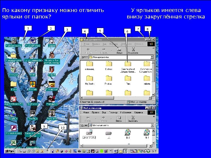Show more toolbar buttons in Мои документы
This screenshot has height=158, width=211.
[x=154, y=48]
